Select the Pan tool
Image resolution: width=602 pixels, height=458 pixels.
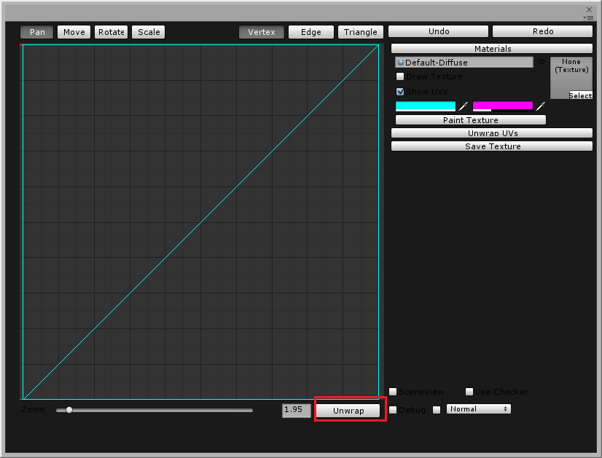pos(37,32)
